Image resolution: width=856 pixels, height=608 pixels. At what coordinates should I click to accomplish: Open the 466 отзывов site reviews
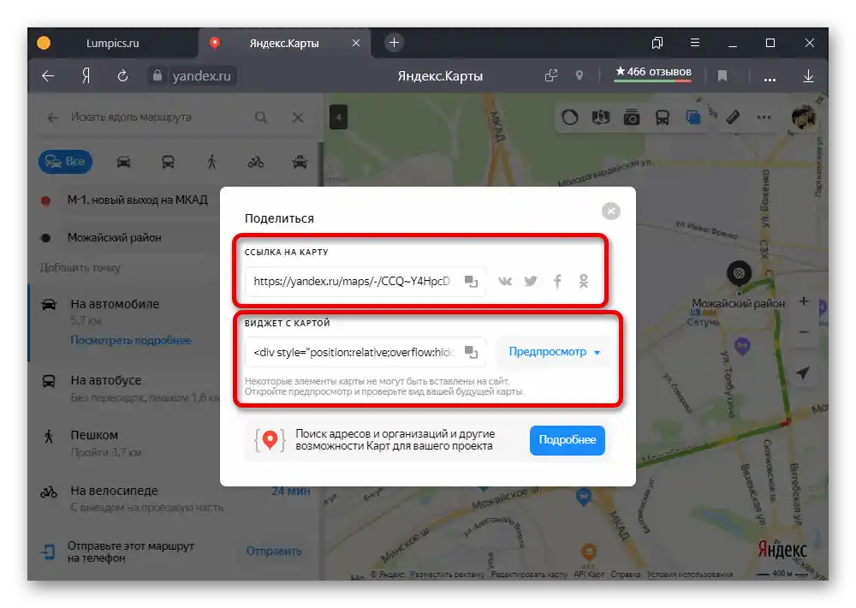[x=653, y=73]
